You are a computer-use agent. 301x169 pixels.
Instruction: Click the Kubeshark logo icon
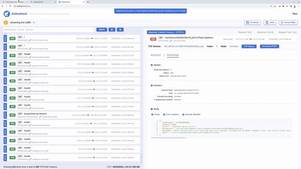pos(7,14)
